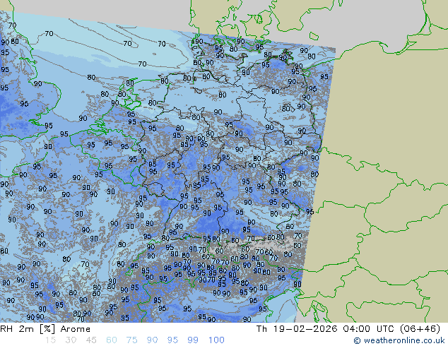Click the 'Th 19-02-2026 04:00 UTC (06+46)' timestamp
This screenshot has height=346, width=448.
[x=348, y=329]
